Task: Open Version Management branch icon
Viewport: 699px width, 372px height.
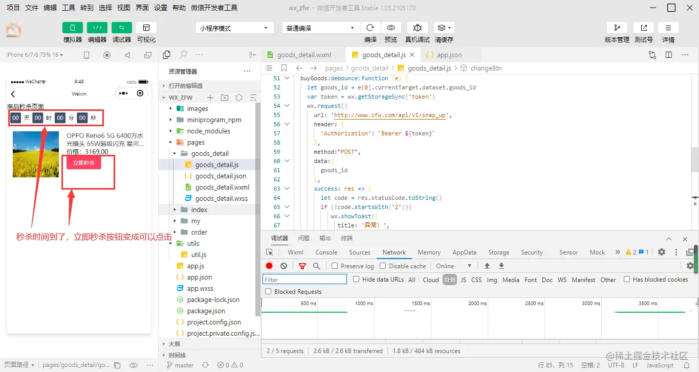Action: click(617, 28)
